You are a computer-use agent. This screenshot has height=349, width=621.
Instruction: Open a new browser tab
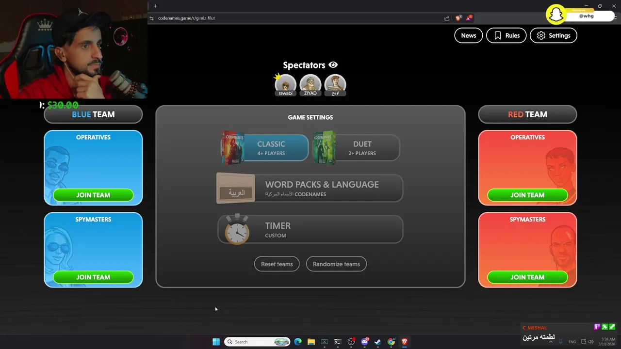point(155,6)
